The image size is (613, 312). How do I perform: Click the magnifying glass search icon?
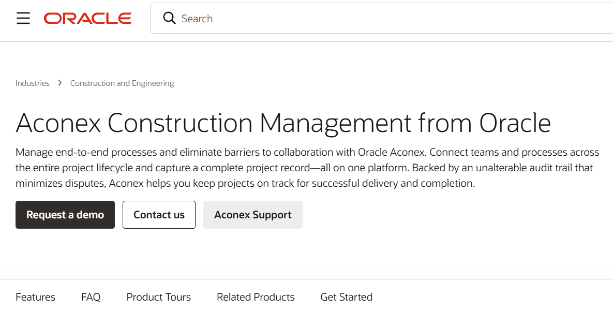(169, 18)
